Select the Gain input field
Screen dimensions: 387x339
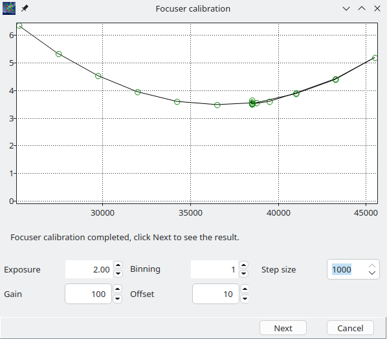(x=89, y=294)
